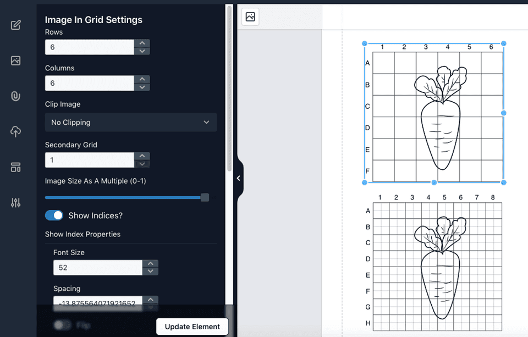528x337 pixels.
Task: Toggle the Show Indices switch off
Action: pyautogui.click(x=54, y=216)
